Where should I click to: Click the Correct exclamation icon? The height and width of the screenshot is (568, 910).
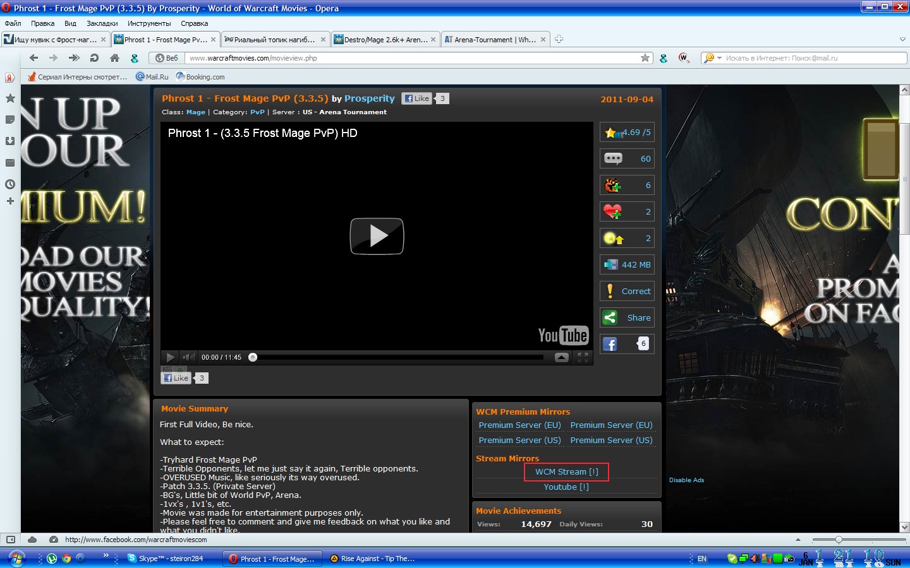[610, 291]
